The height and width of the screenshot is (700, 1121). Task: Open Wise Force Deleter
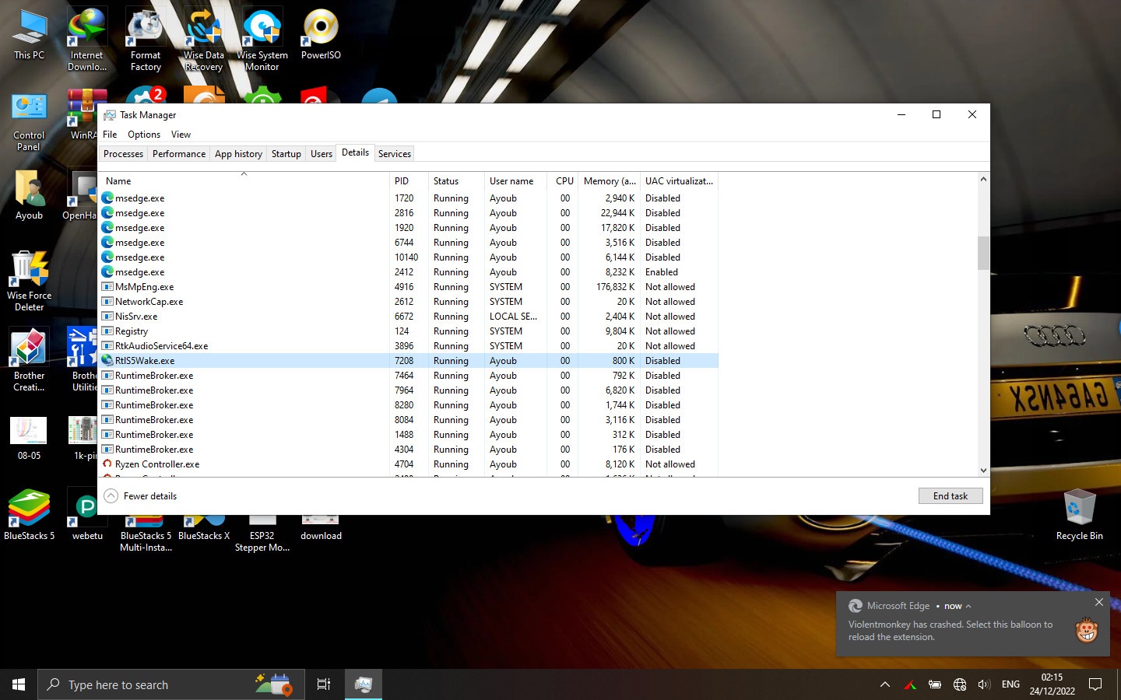[x=29, y=268]
